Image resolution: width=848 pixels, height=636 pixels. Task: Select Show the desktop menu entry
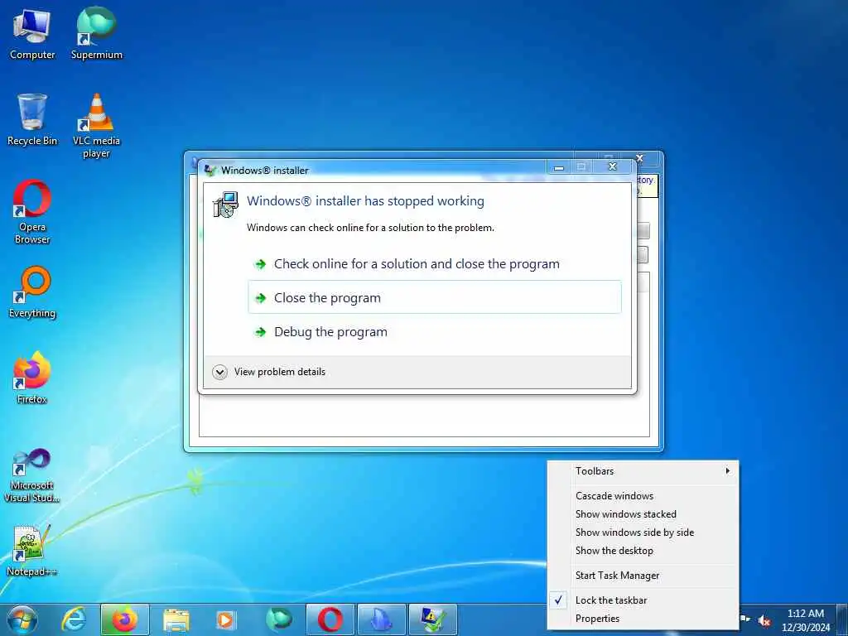click(643, 551)
